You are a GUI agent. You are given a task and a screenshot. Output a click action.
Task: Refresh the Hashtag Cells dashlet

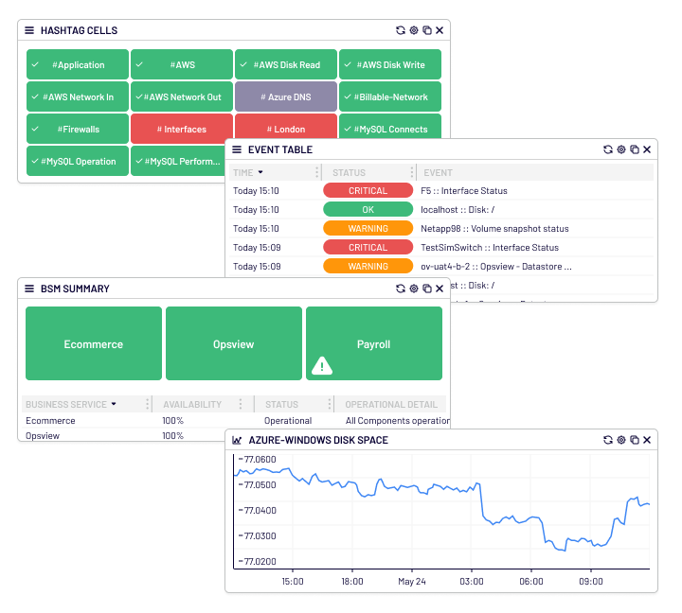coord(401,30)
